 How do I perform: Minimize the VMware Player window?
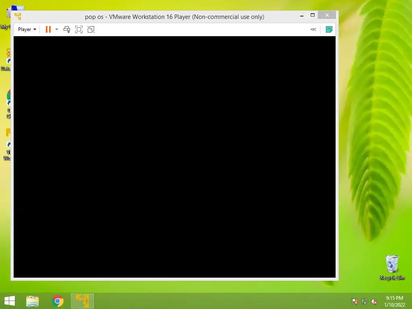pyautogui.click(x=302, y=16)
